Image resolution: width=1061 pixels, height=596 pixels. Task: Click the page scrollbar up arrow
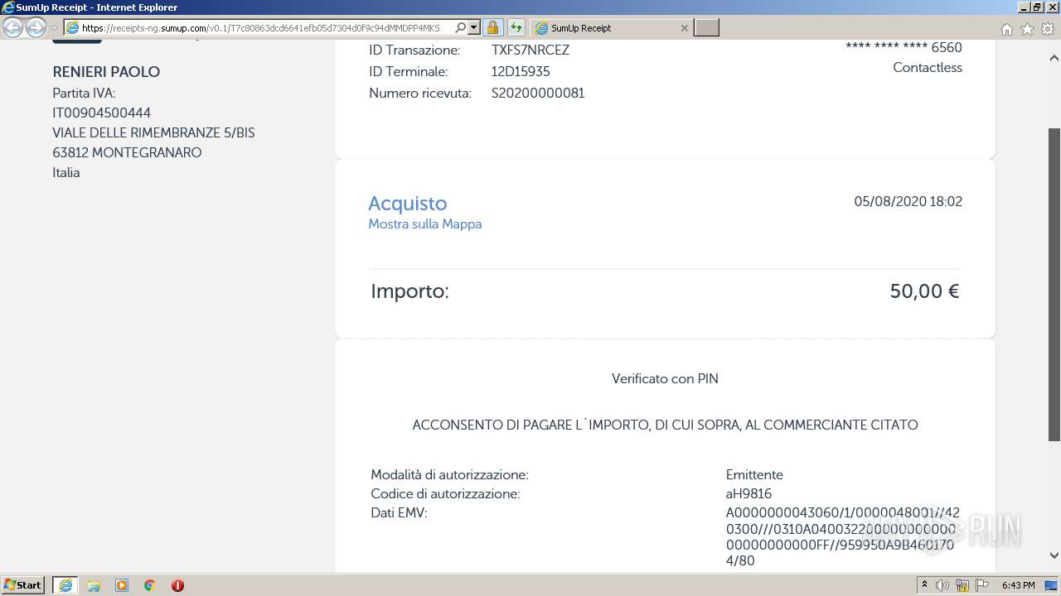click(x=1054, y=59)
